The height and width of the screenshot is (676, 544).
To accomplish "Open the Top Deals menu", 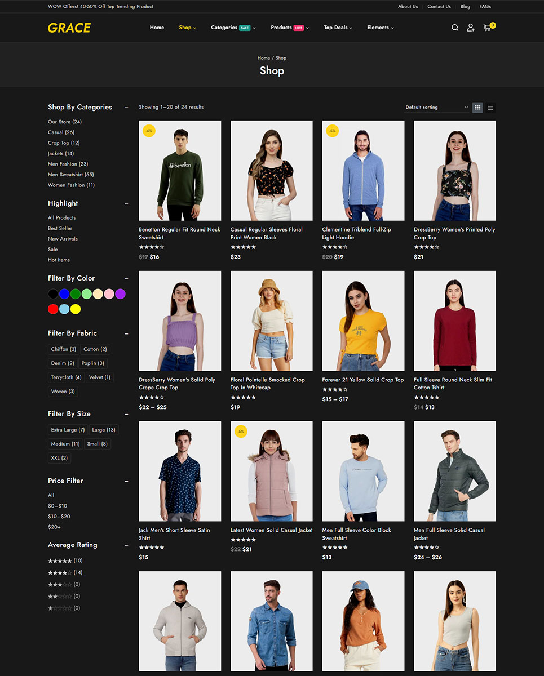I will pos(338,28).
